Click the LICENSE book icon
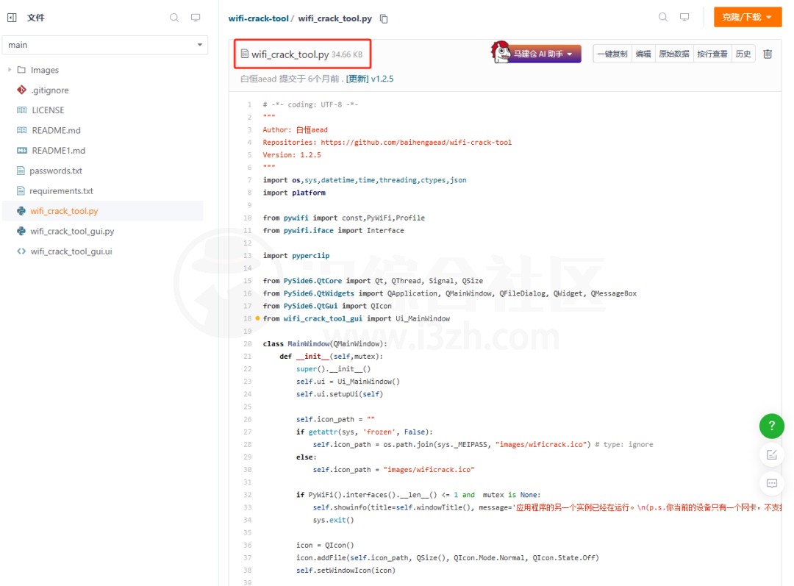 pyautogui.click(x=21, y=110)
